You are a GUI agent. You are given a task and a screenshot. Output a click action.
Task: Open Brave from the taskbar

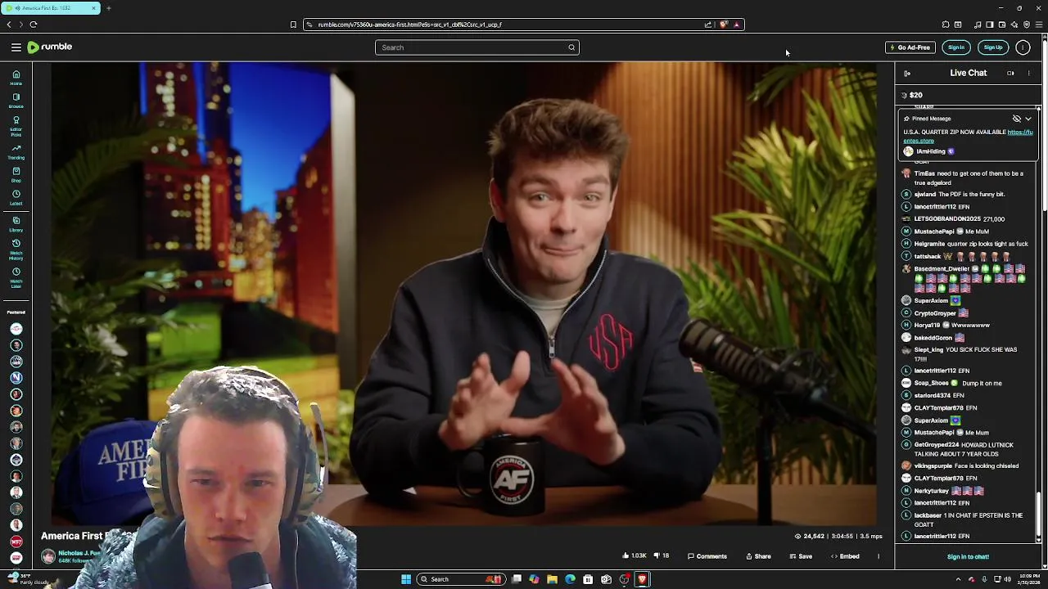click(642, 579)
